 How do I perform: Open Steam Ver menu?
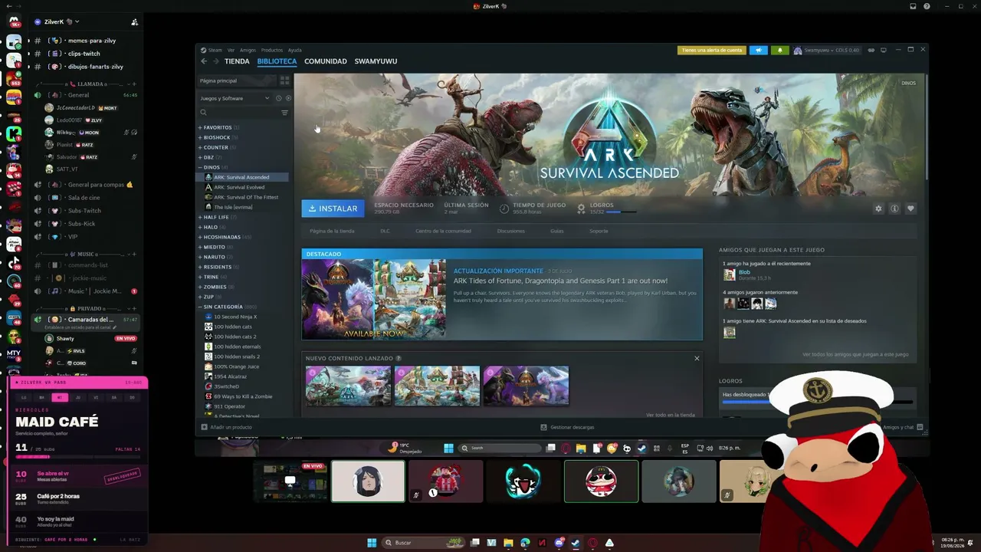click(231, 51)
